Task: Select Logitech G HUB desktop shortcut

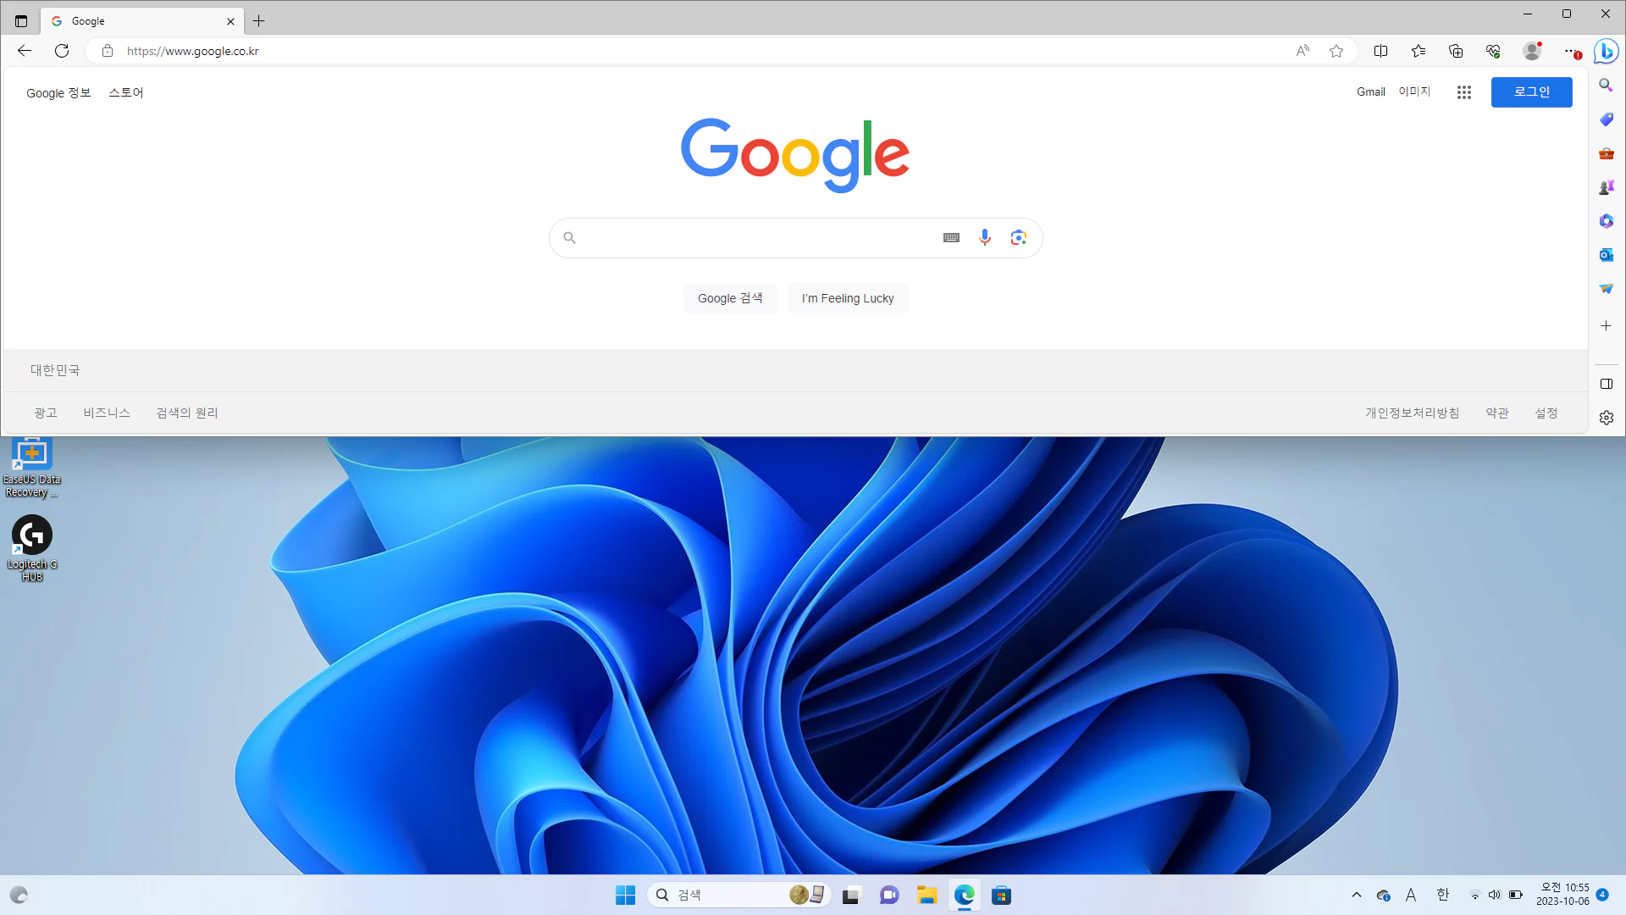Action: pyautogui.click(x=32, y=548)
